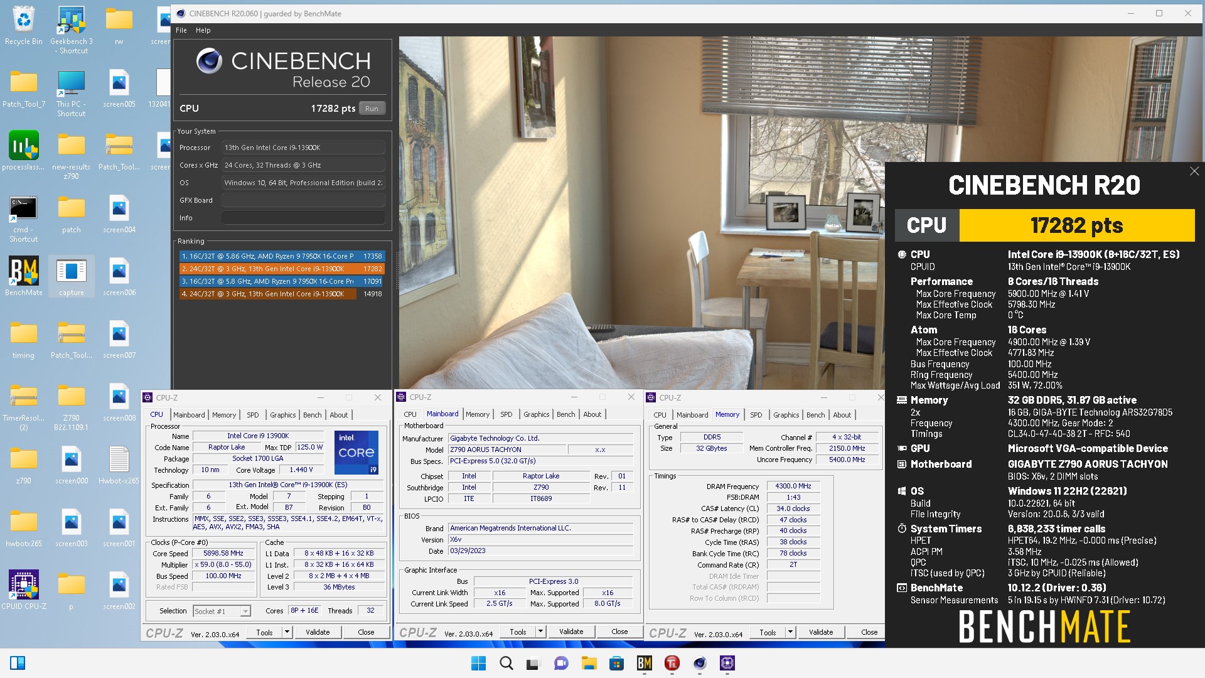Open Task View from the taskbar
Viewport: 1205px width, 678px height.
coord(533,663)
